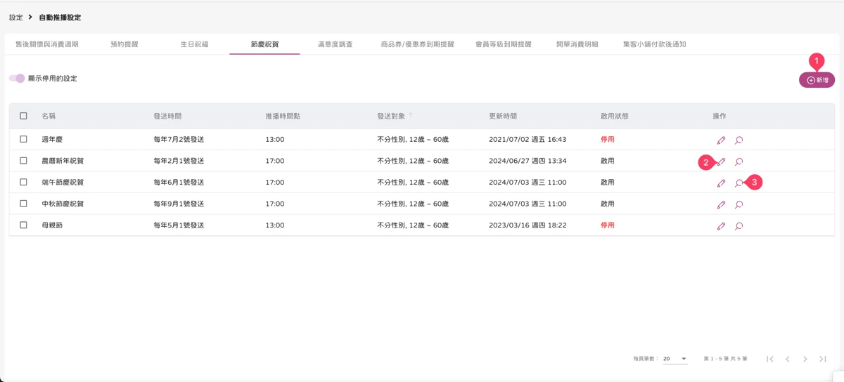Click the 新增 add button

pyautogui.click(x=817, y=80)
